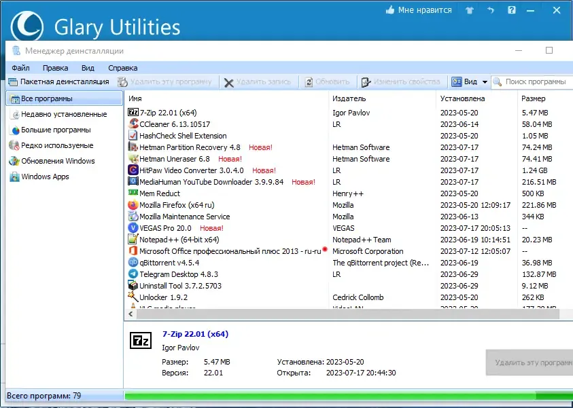Expand the Вид dropdown arrow in toolbar
The height and width of the screenshot is (408, 573).
point(485,81)
